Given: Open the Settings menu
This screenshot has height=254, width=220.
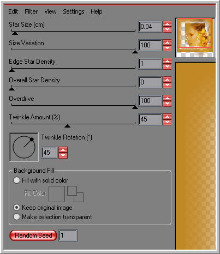Looking at the screenshot, I should point(74,11).
